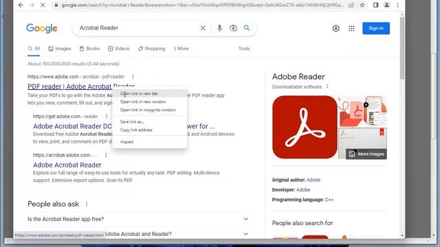Choose Open link in new tab

click(x=150, y=93)
